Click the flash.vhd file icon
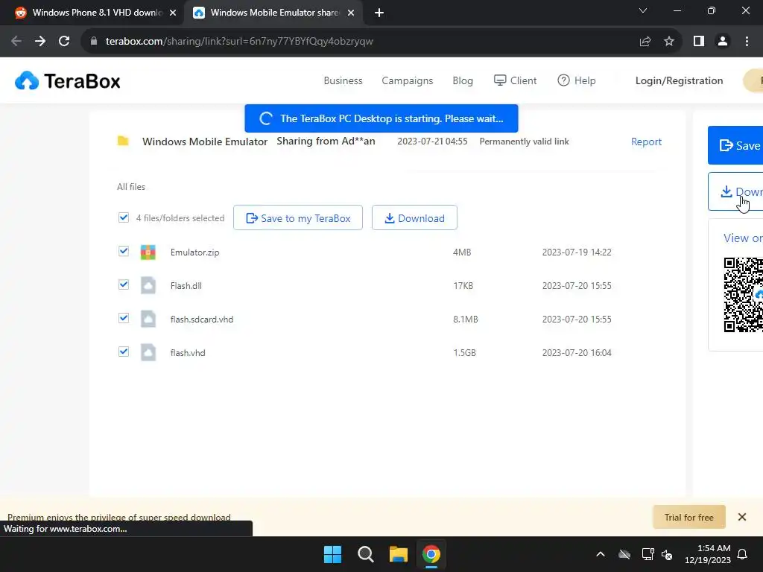The width and height of the screenshot is (763, 572). tap(148, 352)
